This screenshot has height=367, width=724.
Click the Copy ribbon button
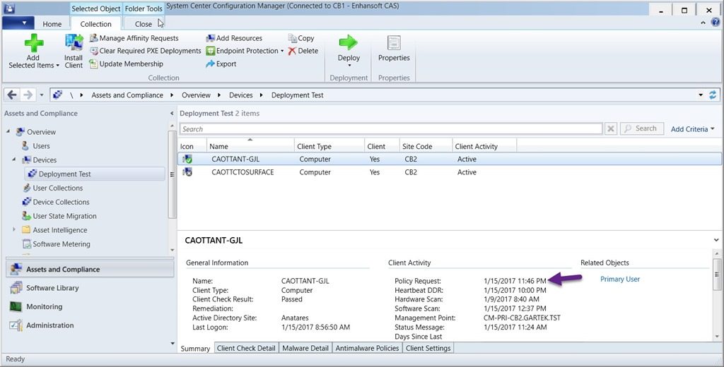(x=301, y=38)
